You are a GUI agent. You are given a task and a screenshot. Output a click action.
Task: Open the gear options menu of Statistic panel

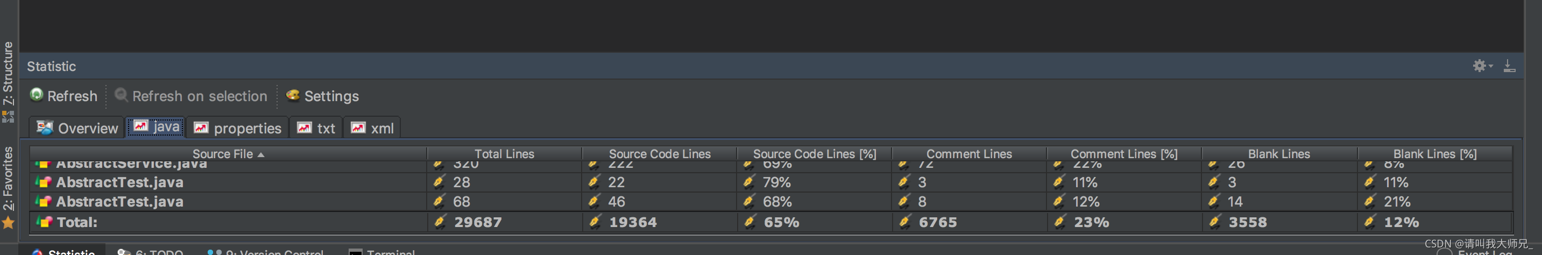[x=1482, y=66]
